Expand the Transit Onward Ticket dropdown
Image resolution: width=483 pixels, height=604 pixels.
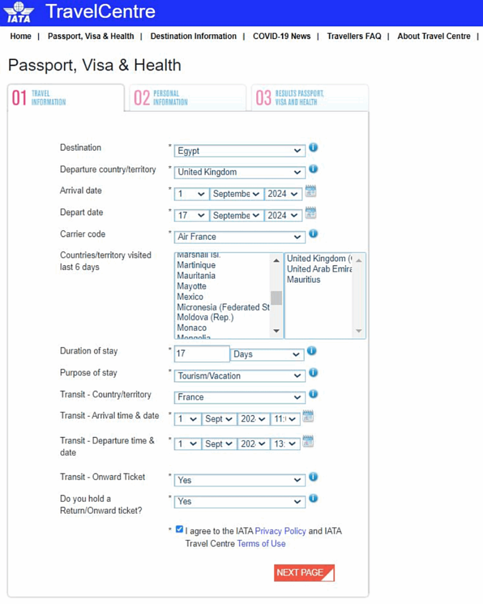240,480
